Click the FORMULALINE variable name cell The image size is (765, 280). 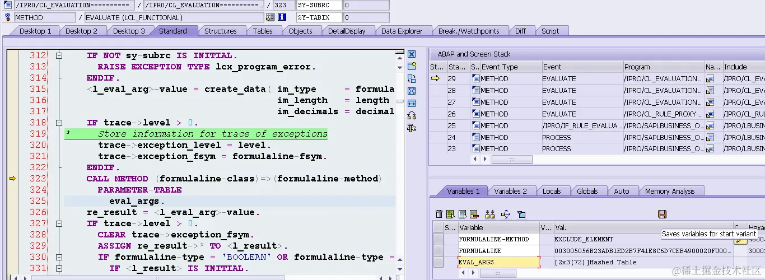coord(498,251)
